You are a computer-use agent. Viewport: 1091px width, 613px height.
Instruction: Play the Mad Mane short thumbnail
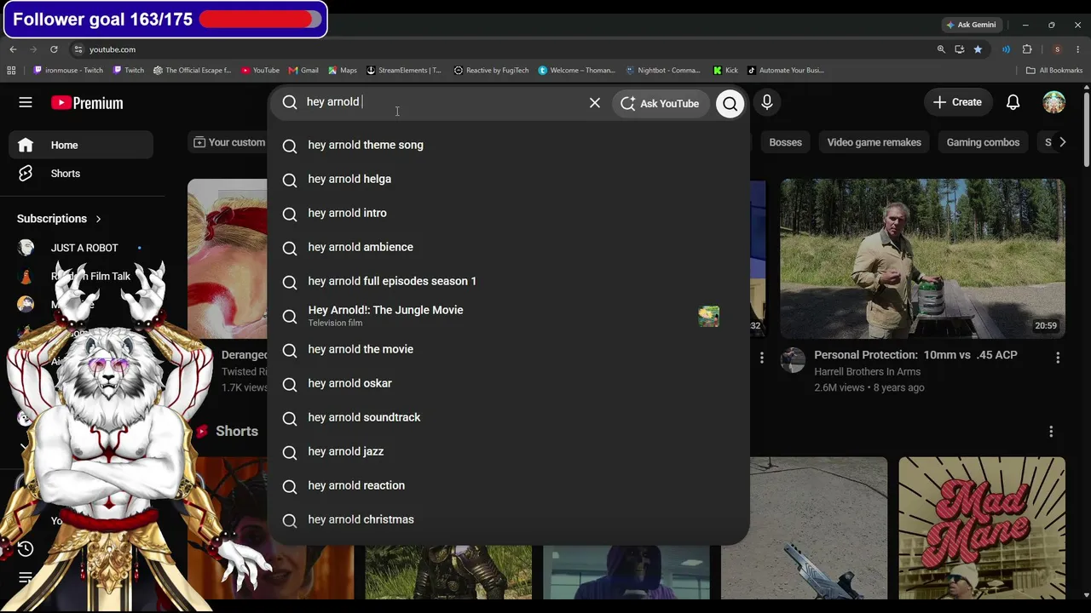pos(982,528)
